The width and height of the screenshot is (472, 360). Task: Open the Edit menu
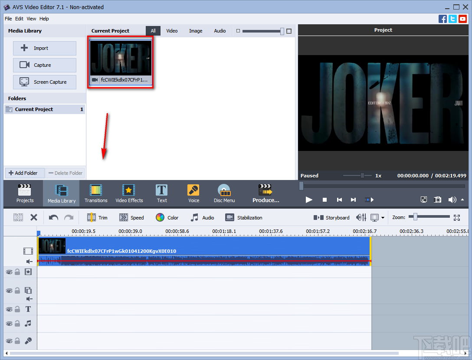[x=19, y=19]
